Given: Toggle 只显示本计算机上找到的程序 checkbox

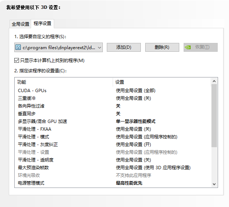Looking at the screenshot, I should [x=16, y=60].
